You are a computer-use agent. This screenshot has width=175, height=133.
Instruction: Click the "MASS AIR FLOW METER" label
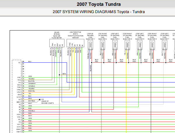(x=57, y=37)
